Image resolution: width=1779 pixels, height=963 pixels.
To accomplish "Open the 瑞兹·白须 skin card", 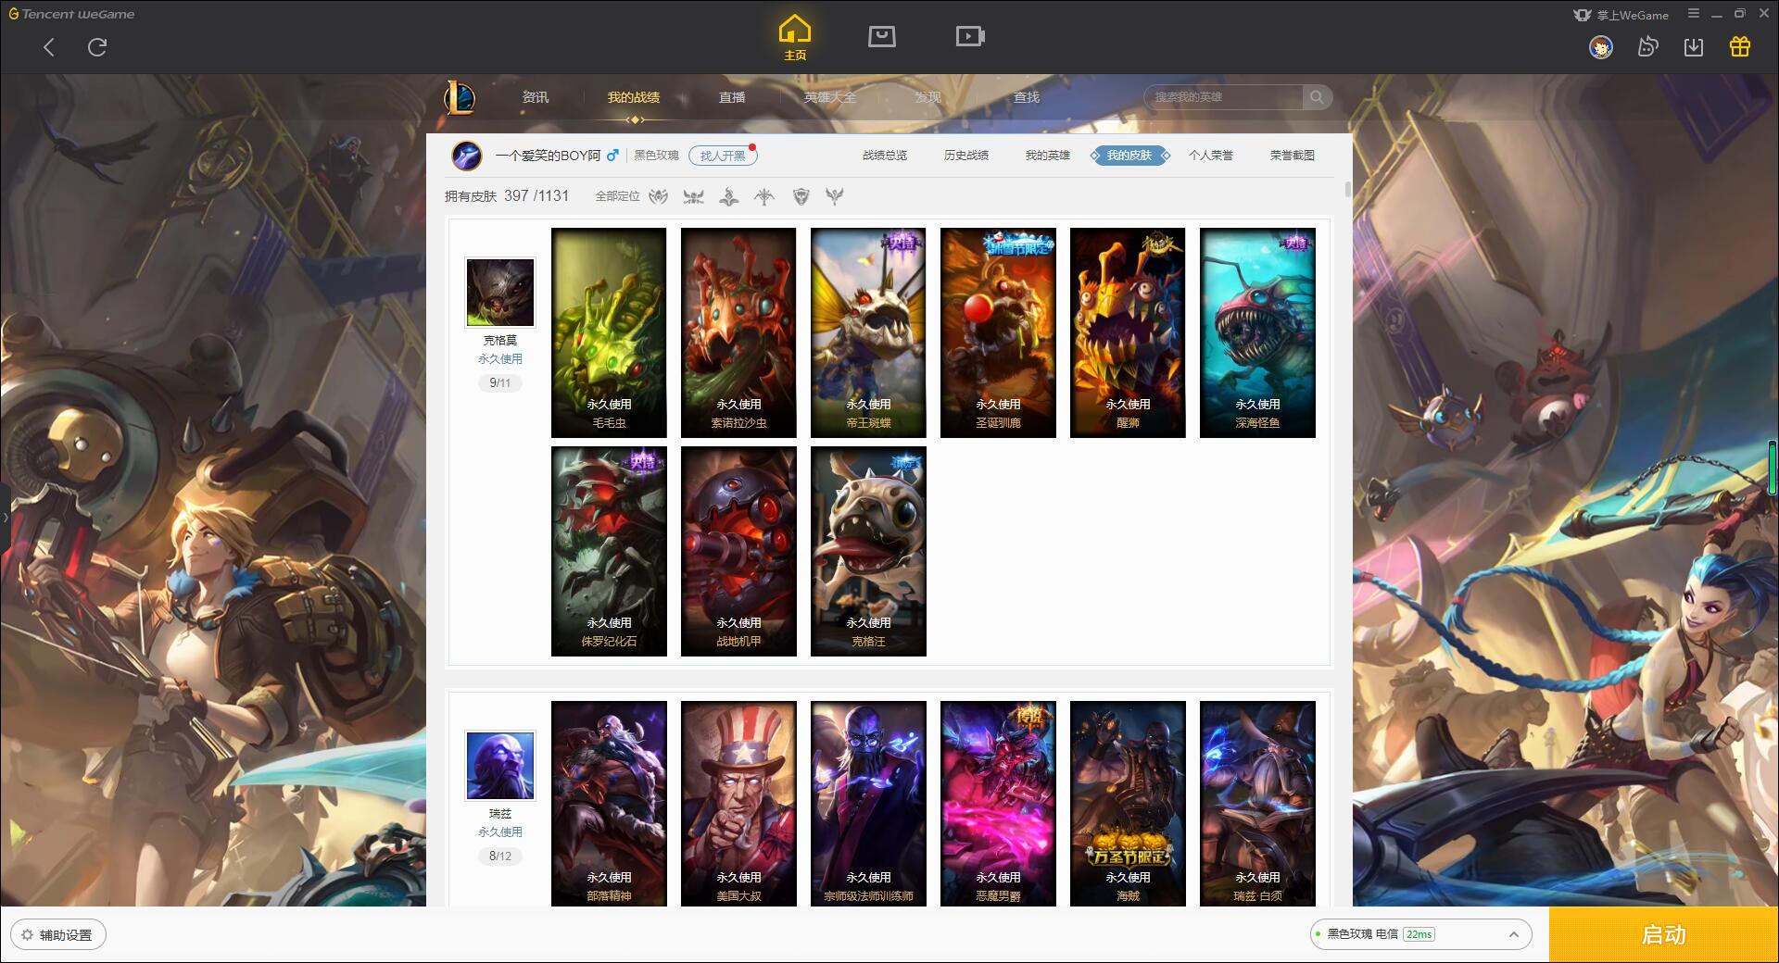I will [1257, 803].
